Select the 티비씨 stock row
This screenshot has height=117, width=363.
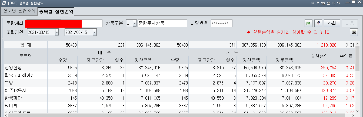179,105
